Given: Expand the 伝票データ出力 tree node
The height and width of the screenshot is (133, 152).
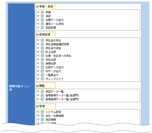Looking at the screenshot, I should click(x=38, y=20).
